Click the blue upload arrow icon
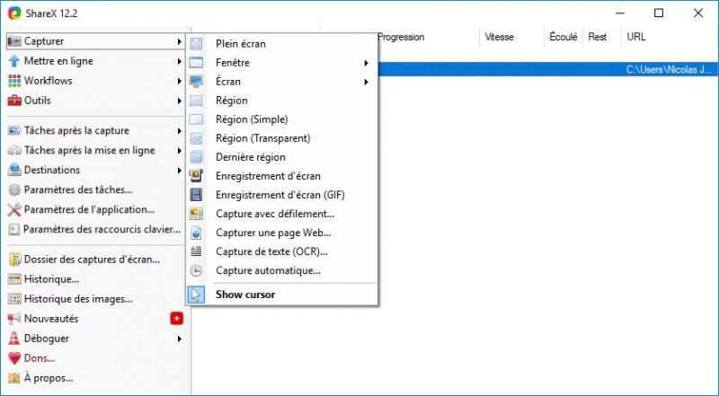Screen dimensions: 719x396 point(14,61)
